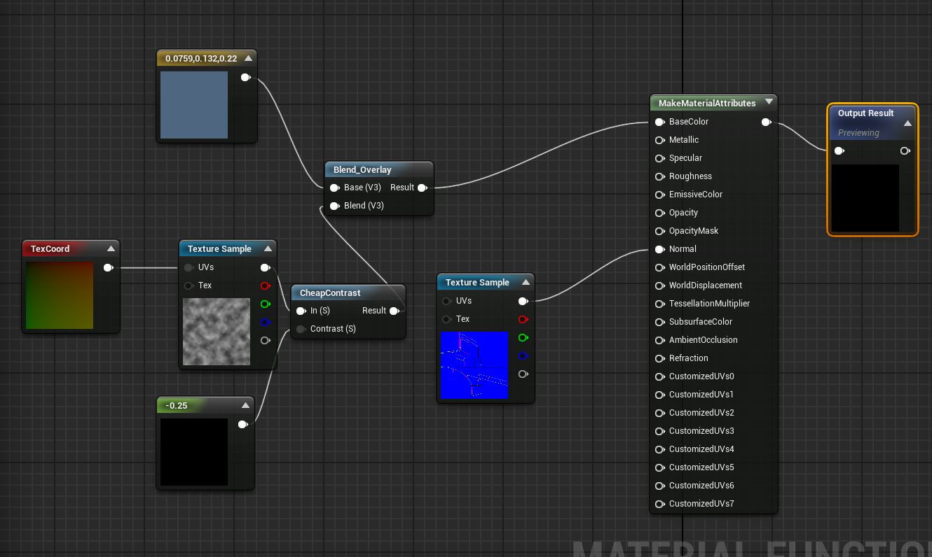Collapse the Output Result node preview arrow
The width and height of the screenshot is (932, 557).
point(907,123)
